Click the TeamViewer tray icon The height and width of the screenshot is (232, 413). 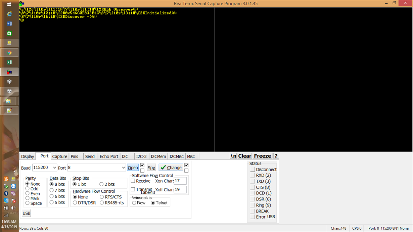coord(13,186)
